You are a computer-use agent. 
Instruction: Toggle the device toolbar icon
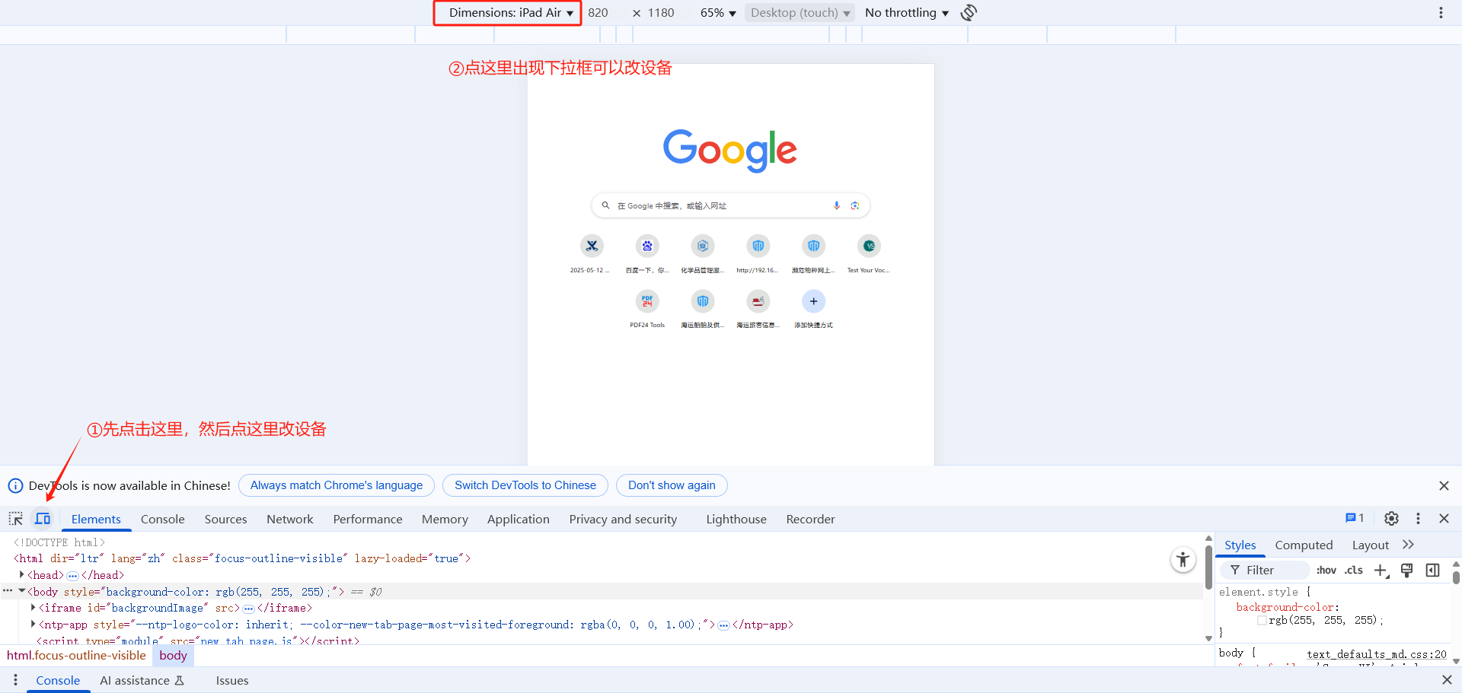[x=43, y=519]
